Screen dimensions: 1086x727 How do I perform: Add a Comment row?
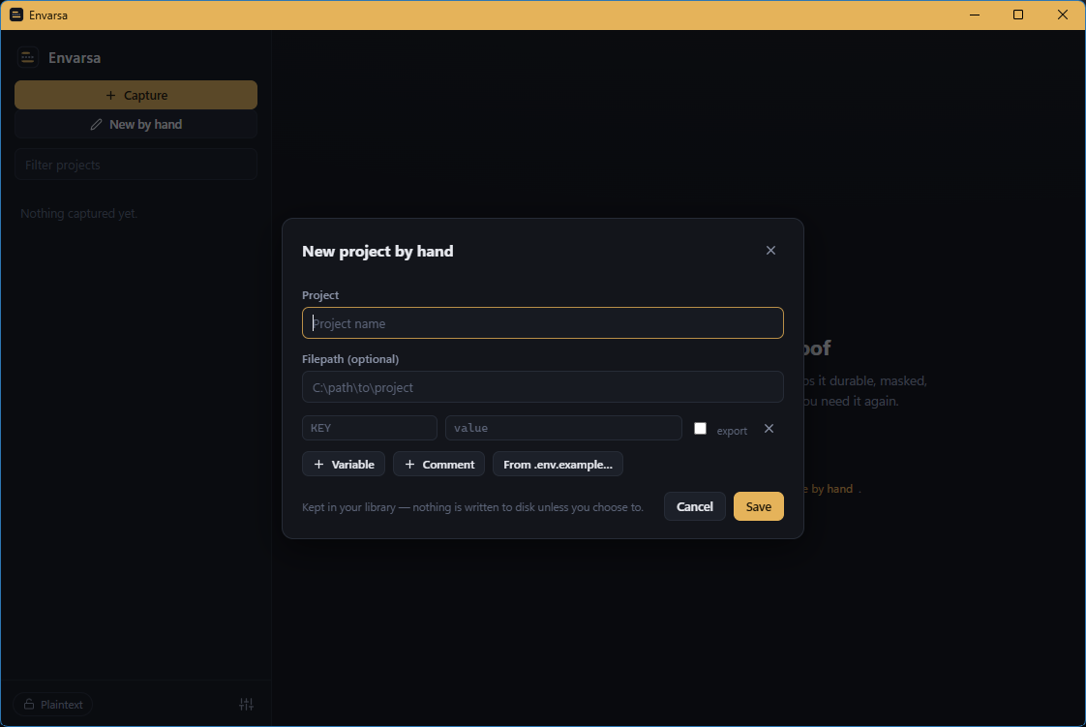[x=439, y=464]
